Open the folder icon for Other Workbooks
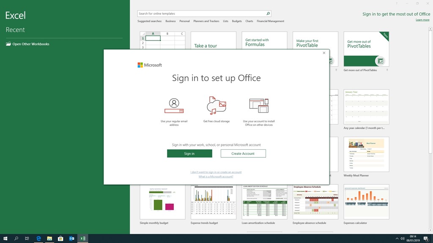The width and height of the screenshot is (433, 243). pos(8,44)
